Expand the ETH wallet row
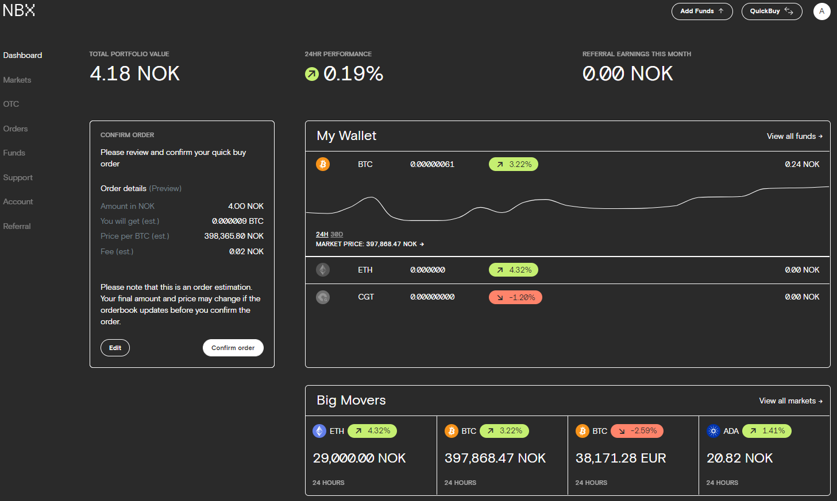Image resolution: width=837 pixels, height=501 pixels. (567, 270)
